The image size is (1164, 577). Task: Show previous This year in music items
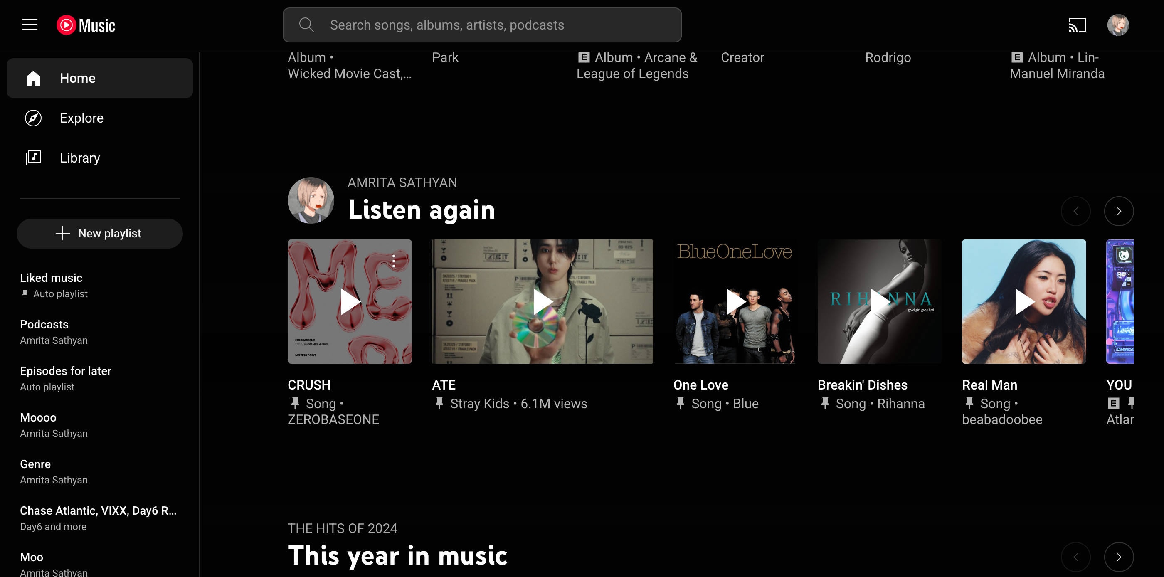coord(1075,557)
